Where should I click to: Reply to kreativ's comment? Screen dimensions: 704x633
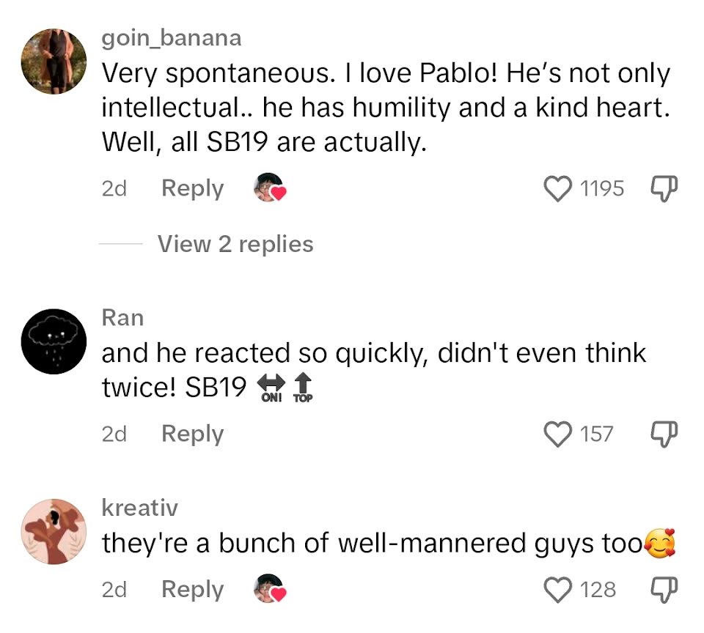coord(193,590)
